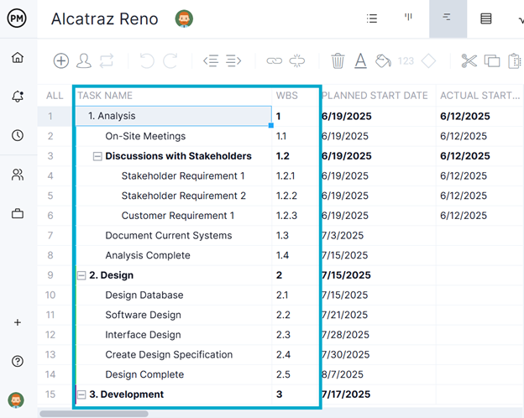This screenshot has height=418, width=524.
Task: Switch to the Gantt view tab
Action: click(x=448, y=18)
